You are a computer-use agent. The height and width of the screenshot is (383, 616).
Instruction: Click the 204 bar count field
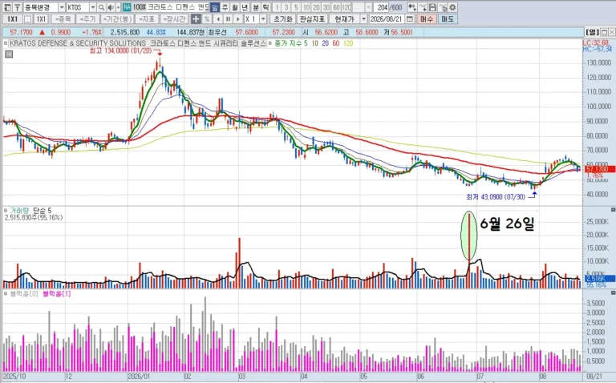383,7
